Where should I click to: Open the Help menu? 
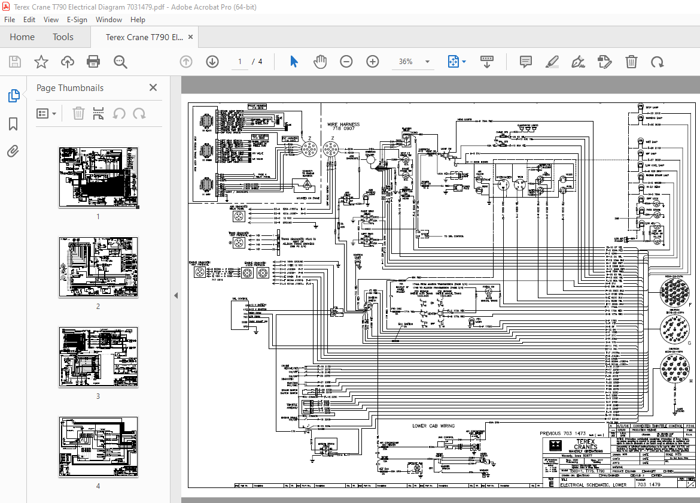click(138, 20)
